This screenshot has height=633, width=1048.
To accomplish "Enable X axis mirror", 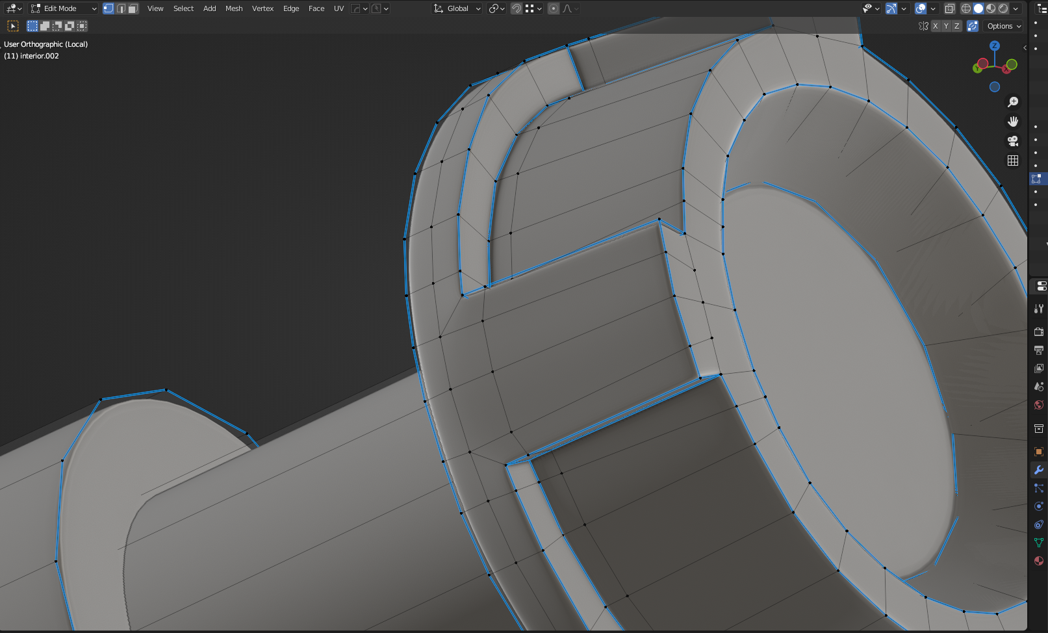I will coord(935,26).
